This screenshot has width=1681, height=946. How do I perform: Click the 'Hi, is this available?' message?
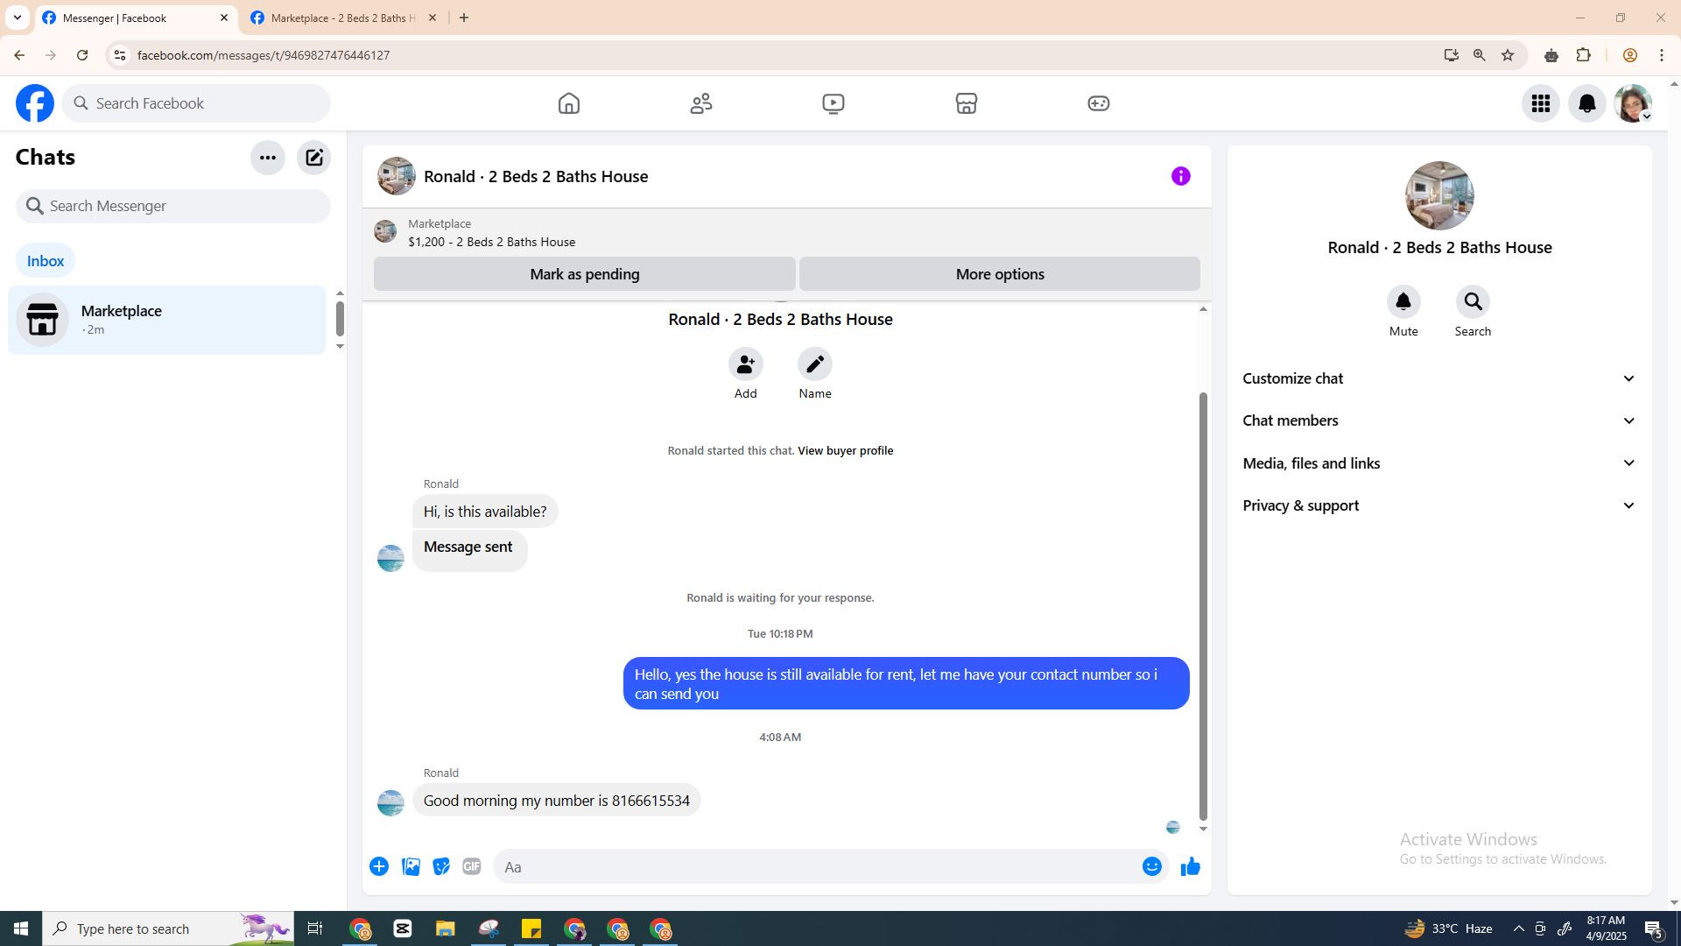(x=485, y=512)
